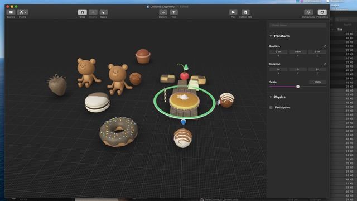
Task: Select the truffle right of the green ring
Action: click(227, 100)
